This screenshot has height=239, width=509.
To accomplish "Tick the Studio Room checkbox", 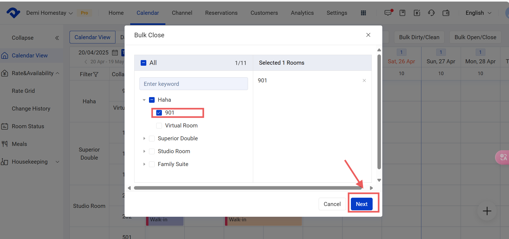I will tap(152, 151).
